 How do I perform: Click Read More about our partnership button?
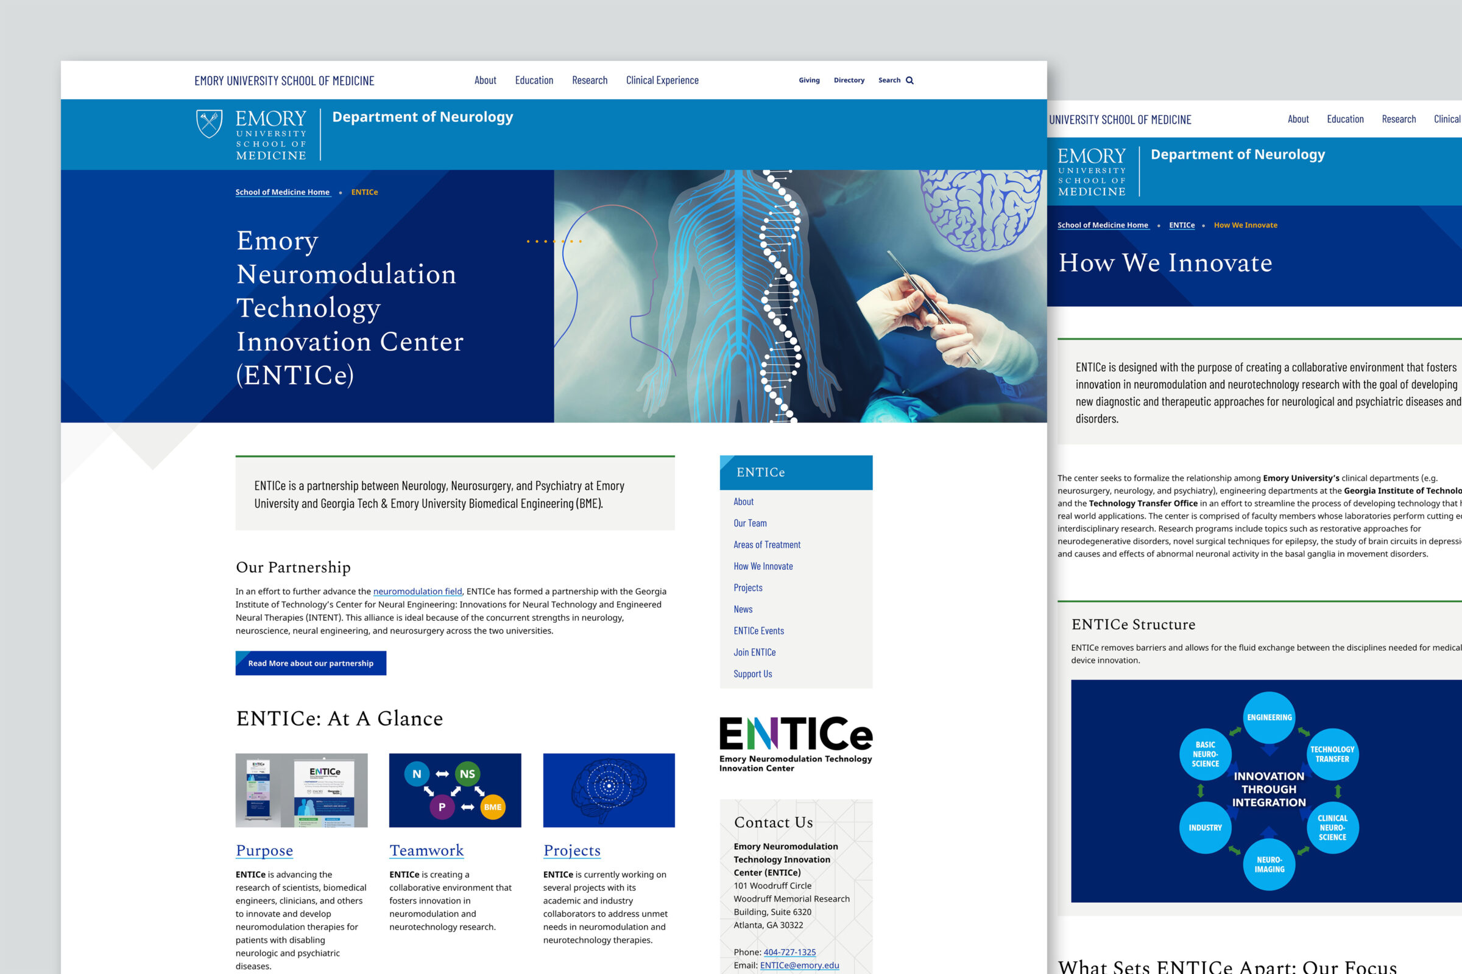coord(311,663)
